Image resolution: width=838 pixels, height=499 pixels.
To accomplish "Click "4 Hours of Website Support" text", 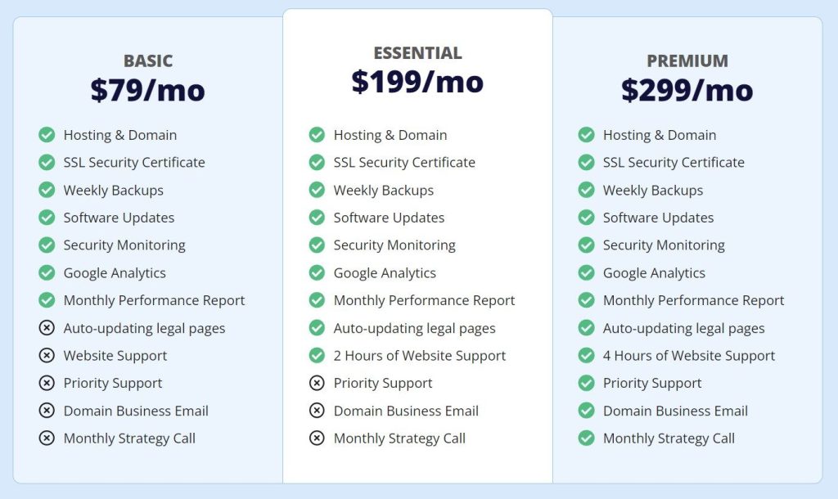I will [689, 356].
